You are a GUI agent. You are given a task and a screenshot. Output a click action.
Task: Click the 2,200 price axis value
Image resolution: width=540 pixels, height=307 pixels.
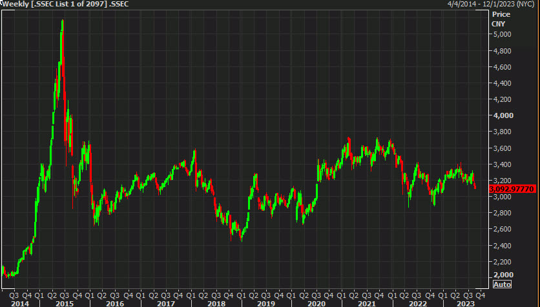tap(502, 262)
